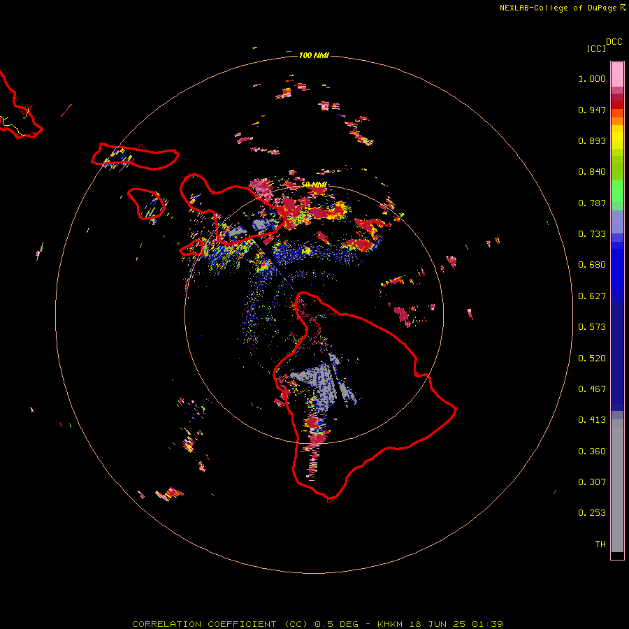This screenshot has height=629, width=629.
Task: Click the 0.467 legend value
Action: coord(592,389)
